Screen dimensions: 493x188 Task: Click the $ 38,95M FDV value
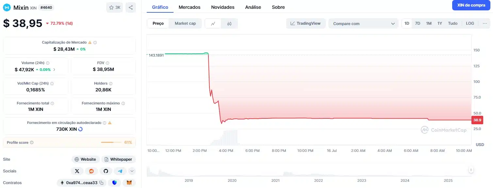point(103,69)
